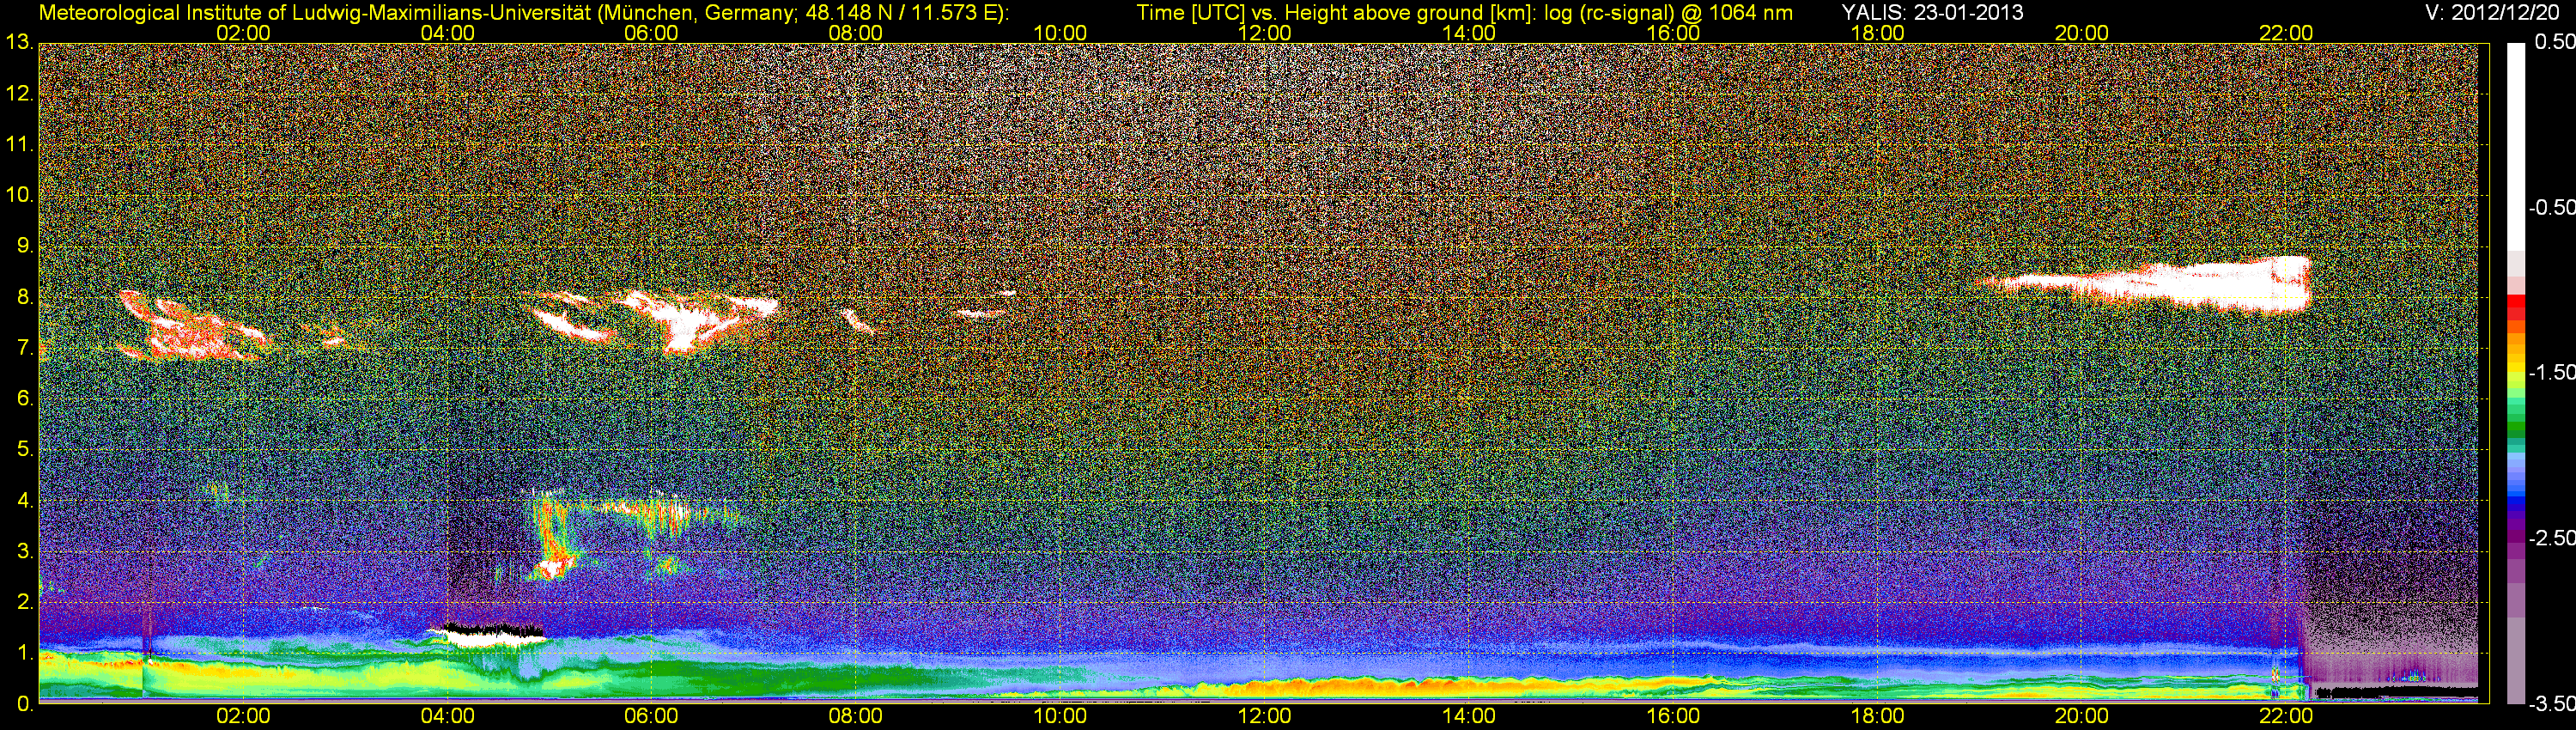2576x730 pixels.
Task: Click the 04:00 label on the top time axis
Action: [x=447, y=33]
